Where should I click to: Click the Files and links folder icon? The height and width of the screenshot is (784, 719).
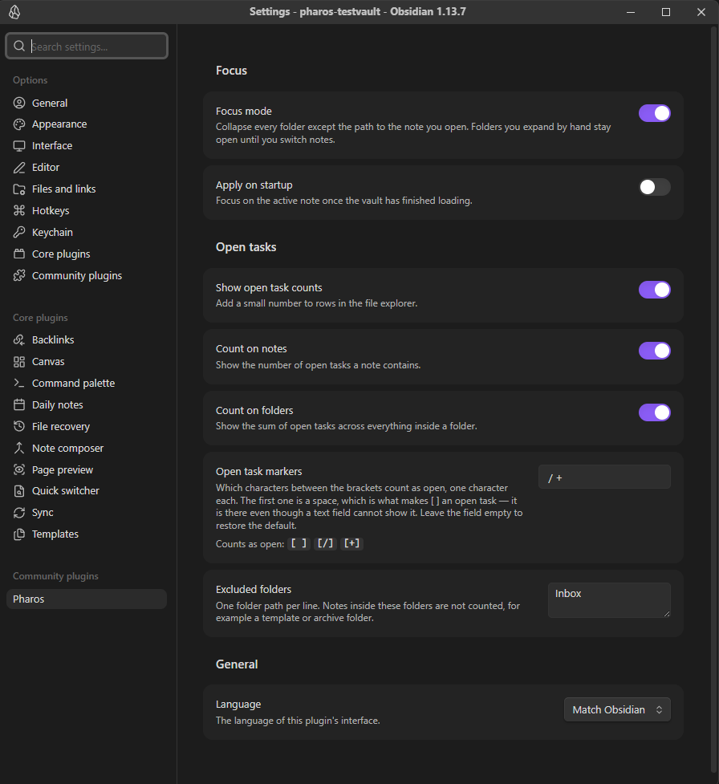[x=19, y=189]
